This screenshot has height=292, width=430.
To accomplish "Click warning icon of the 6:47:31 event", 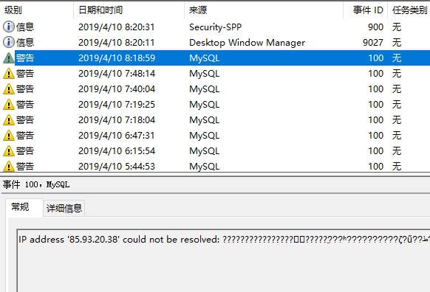I will 9,136.
